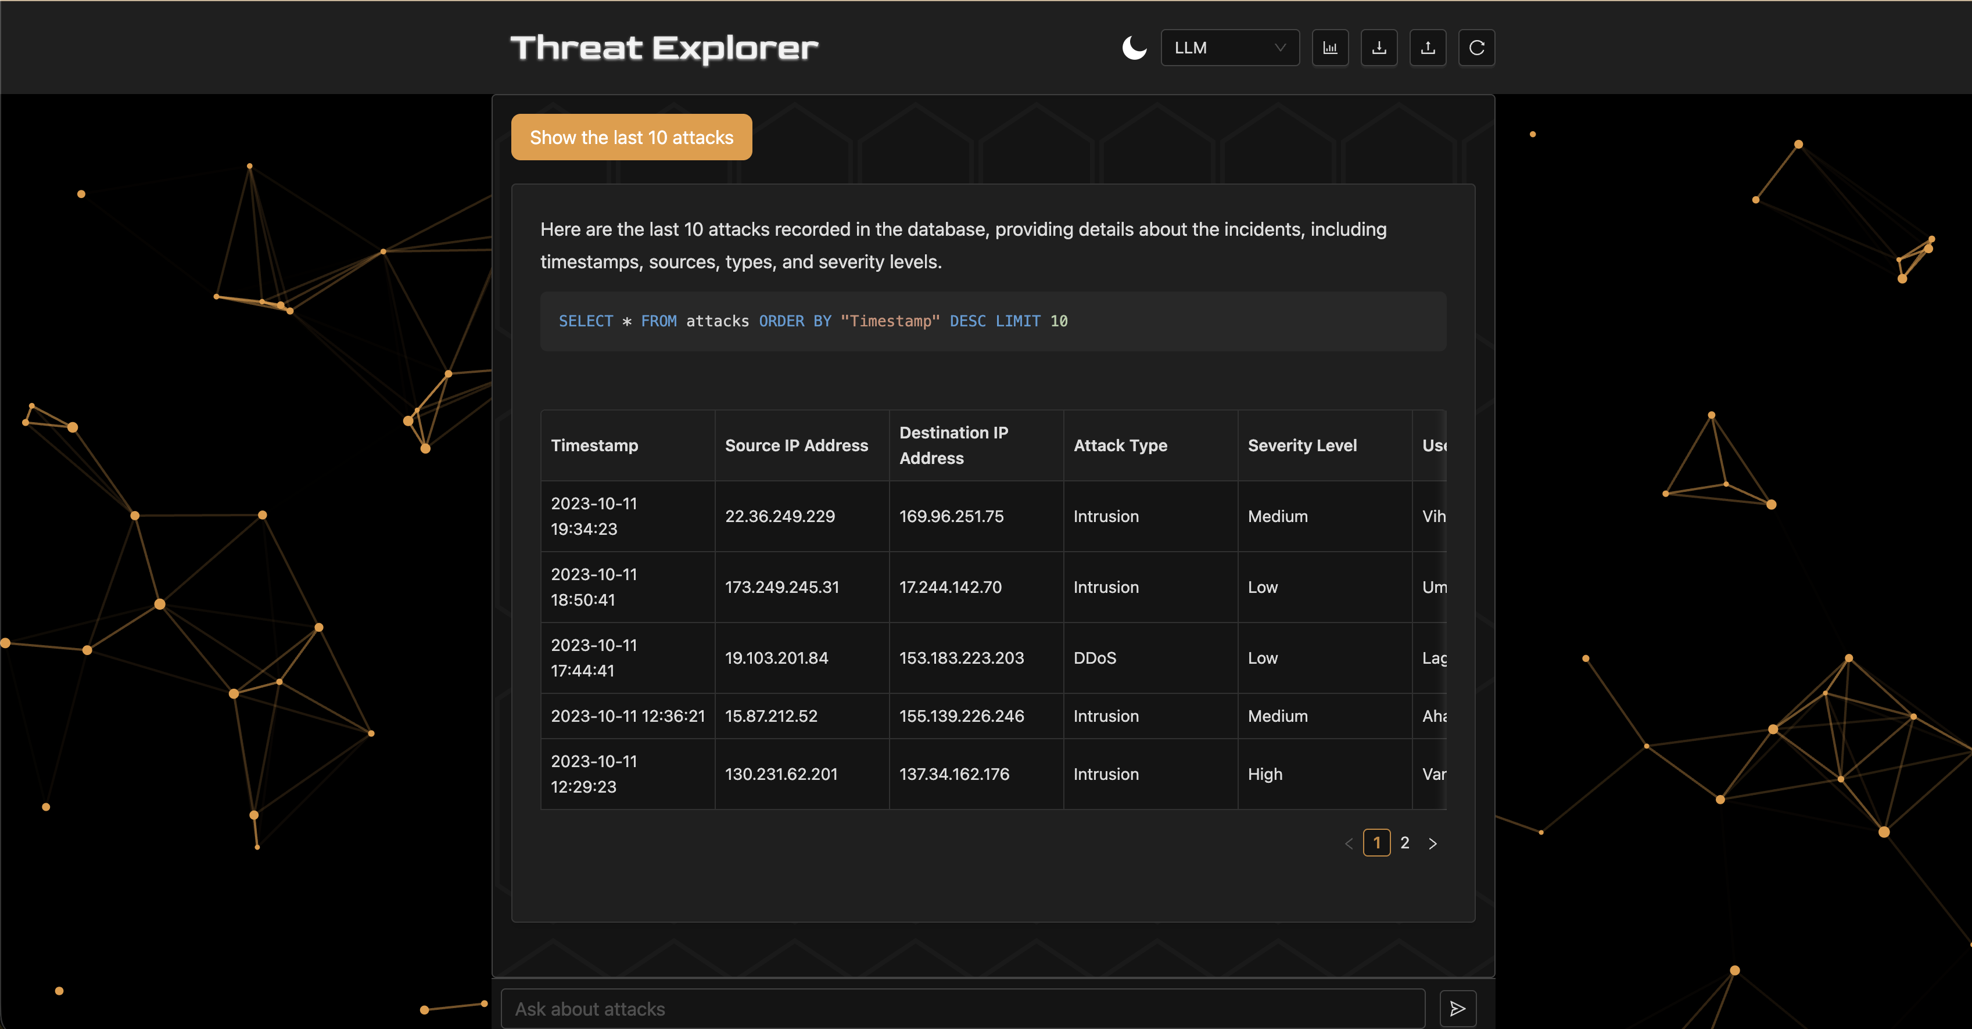
Task: Open the LLM model dropdown
Action: pyautogui.click(x=1229, y=48)
